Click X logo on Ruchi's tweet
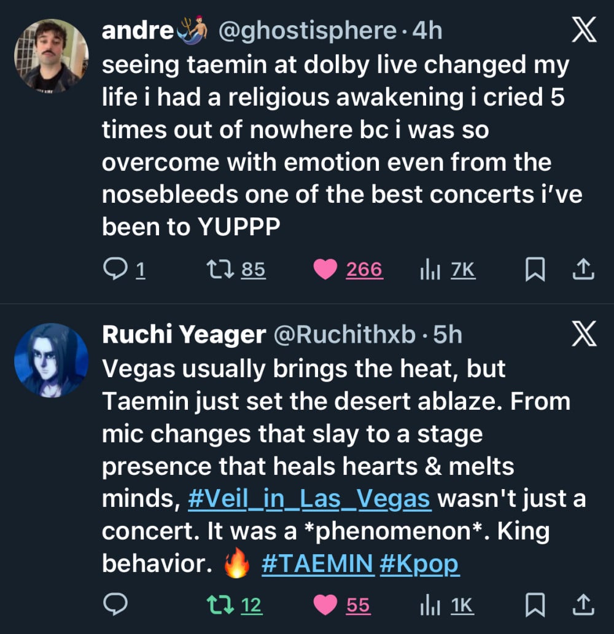Screen dimensions: 614x634 click(583, 335)
